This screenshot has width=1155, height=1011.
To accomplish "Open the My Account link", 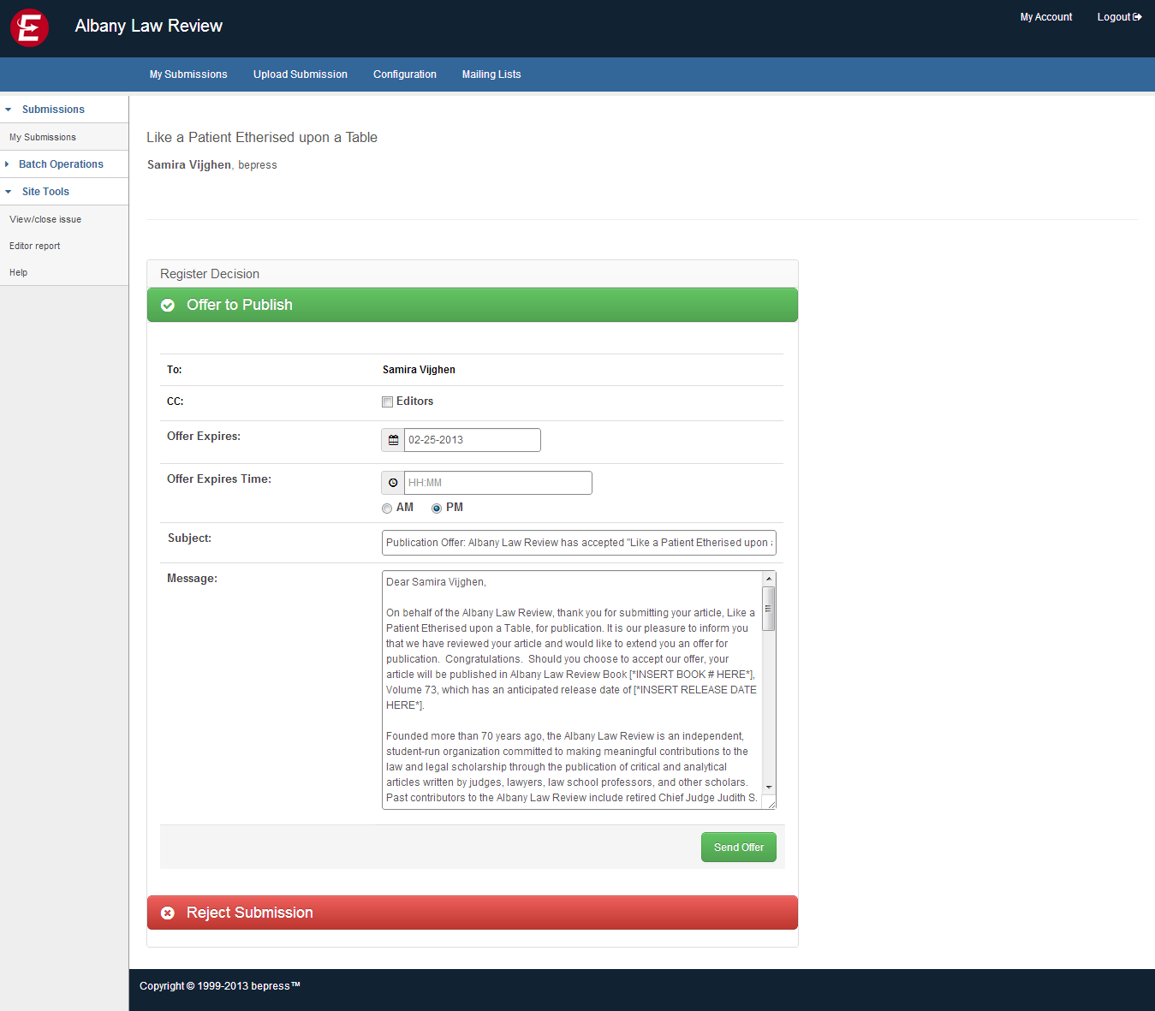I will tap(1046, 17).
